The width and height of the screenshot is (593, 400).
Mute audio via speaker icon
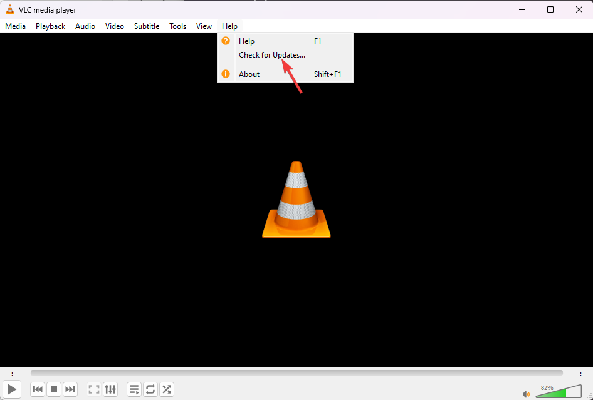526,394
